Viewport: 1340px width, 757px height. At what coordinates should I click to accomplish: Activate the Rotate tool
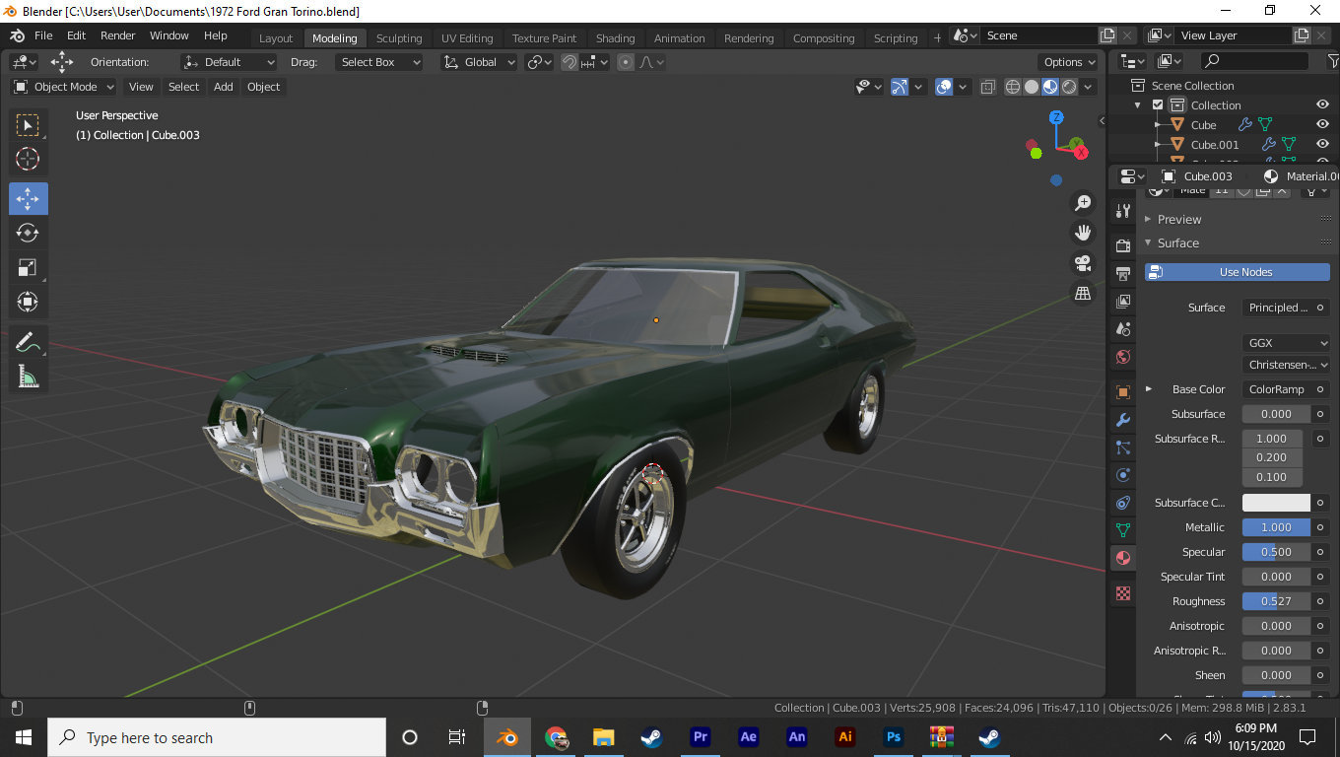[28, 233]
